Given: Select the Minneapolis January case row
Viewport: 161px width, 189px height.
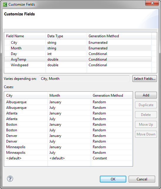Looking at the screenshot, I should pos(68,147).
